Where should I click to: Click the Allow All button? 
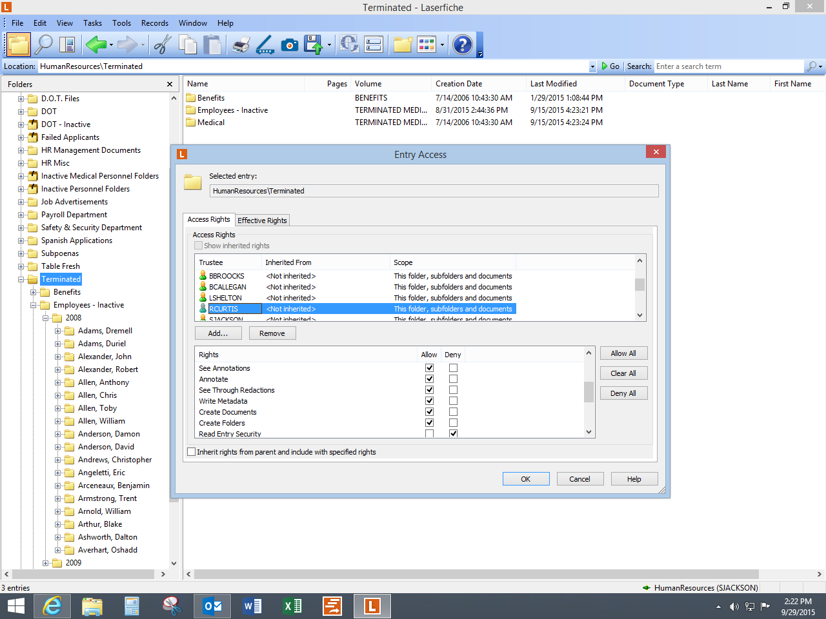coord(623,353)
